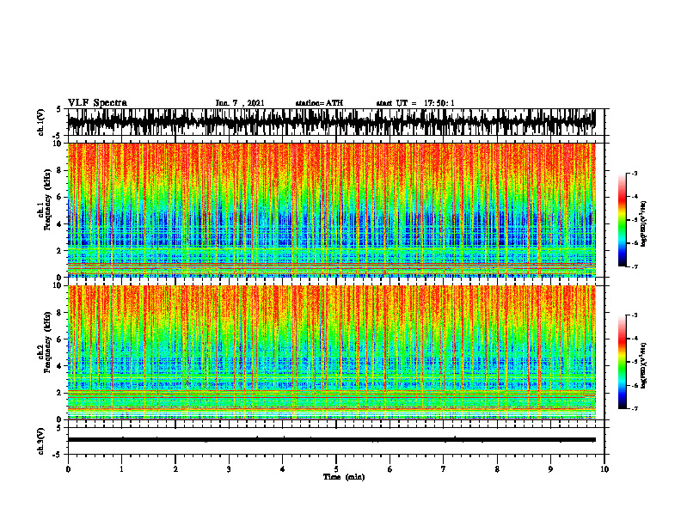
Task: Click time axis tick label "7"
Action: 444,469
